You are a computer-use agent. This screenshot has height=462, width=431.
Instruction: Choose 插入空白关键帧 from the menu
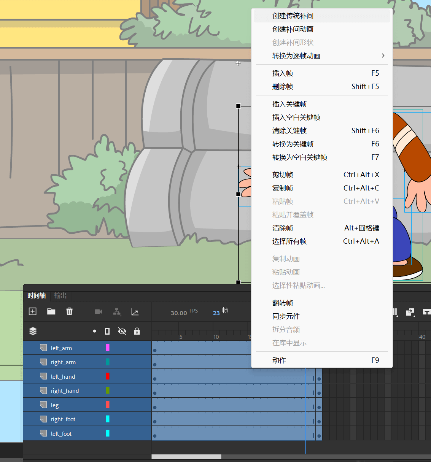322,117
